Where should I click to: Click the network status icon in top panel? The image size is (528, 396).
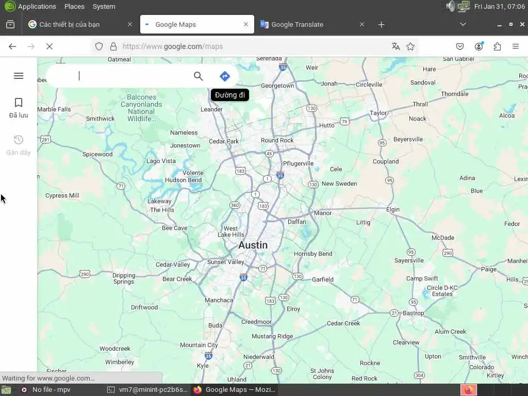[464, 6]
